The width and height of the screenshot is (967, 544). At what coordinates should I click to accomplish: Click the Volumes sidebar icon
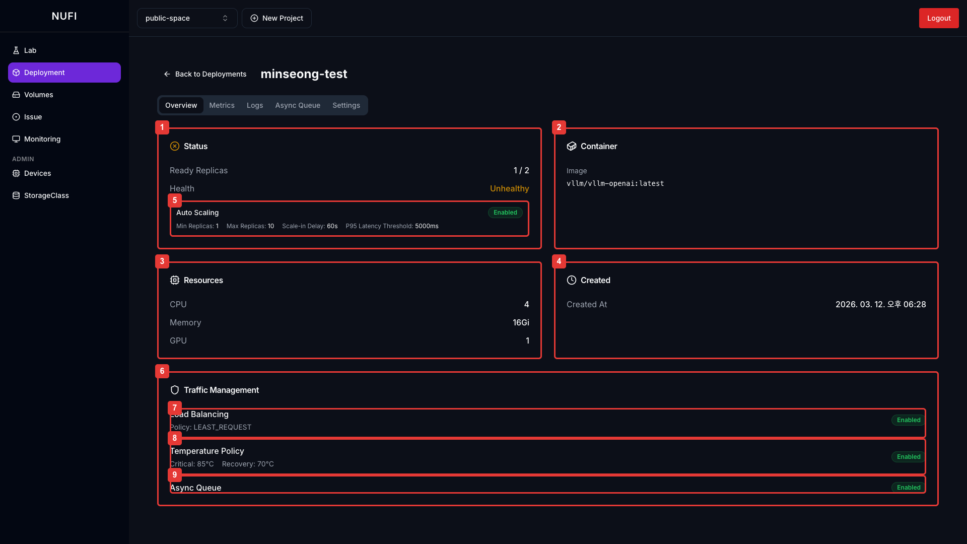coord(16,95)
